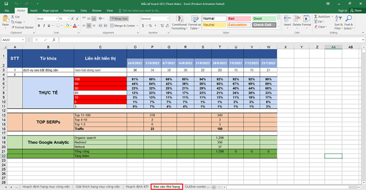The width and height of the screenshot is (366, 190).
Task: Click the Tell me search field
Action: [x=139, y=11]
